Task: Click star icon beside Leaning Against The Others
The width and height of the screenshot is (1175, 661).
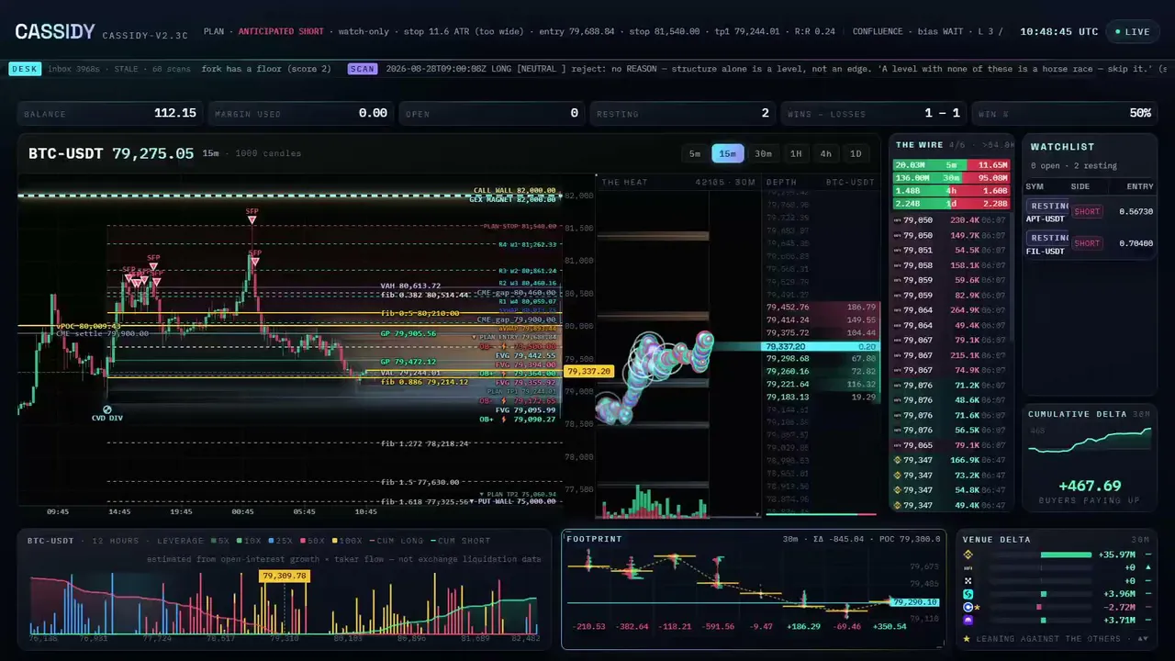Action: [968, 638]
